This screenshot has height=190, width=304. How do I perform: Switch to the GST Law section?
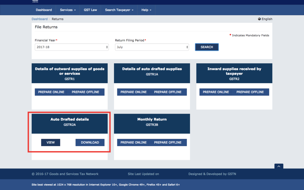[x=90, y=10]
